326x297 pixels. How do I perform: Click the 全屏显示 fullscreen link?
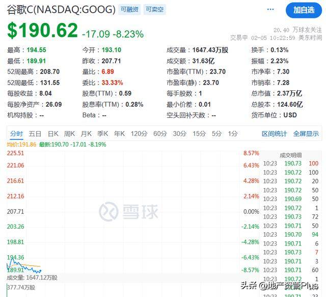click(x=306, y=134)
